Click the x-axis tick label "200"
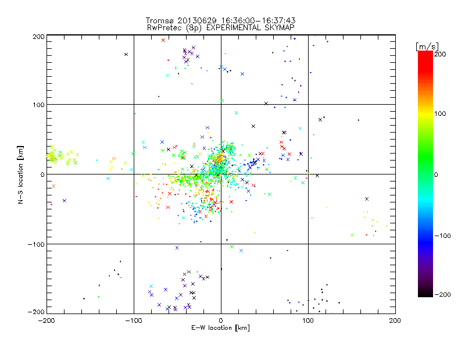Viewport: 465px width, 349px height. tap(395, 320)
